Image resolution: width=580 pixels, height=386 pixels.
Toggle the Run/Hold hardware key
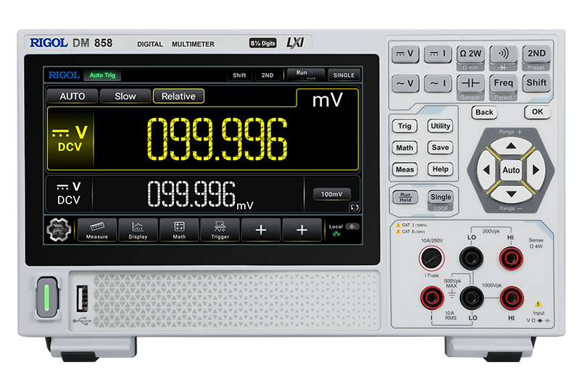pos(405,197)
